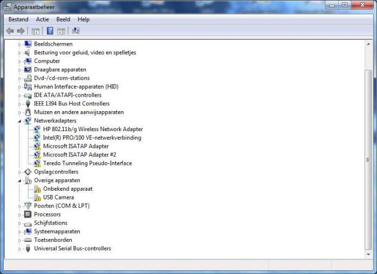This screenshot has height=274, width=377.
Task: Select HP 802.11b/g Wireless Network Adapter text
Action: [x=93, y=129]
